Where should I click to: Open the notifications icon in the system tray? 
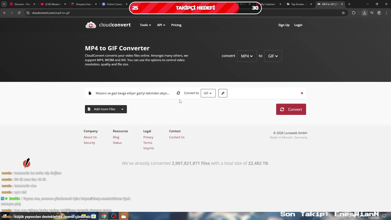pos(384,216)
